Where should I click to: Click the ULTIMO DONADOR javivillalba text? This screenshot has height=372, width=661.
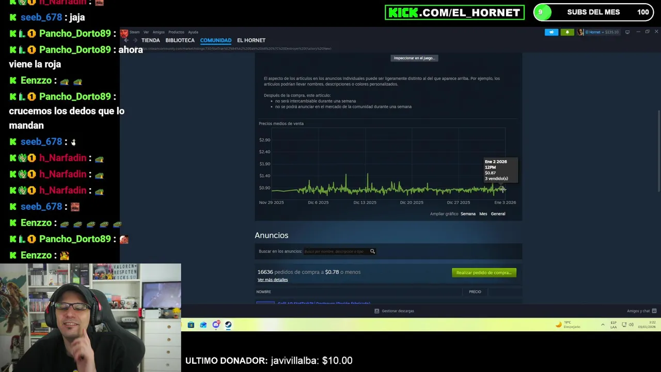[x=269, y=361]
